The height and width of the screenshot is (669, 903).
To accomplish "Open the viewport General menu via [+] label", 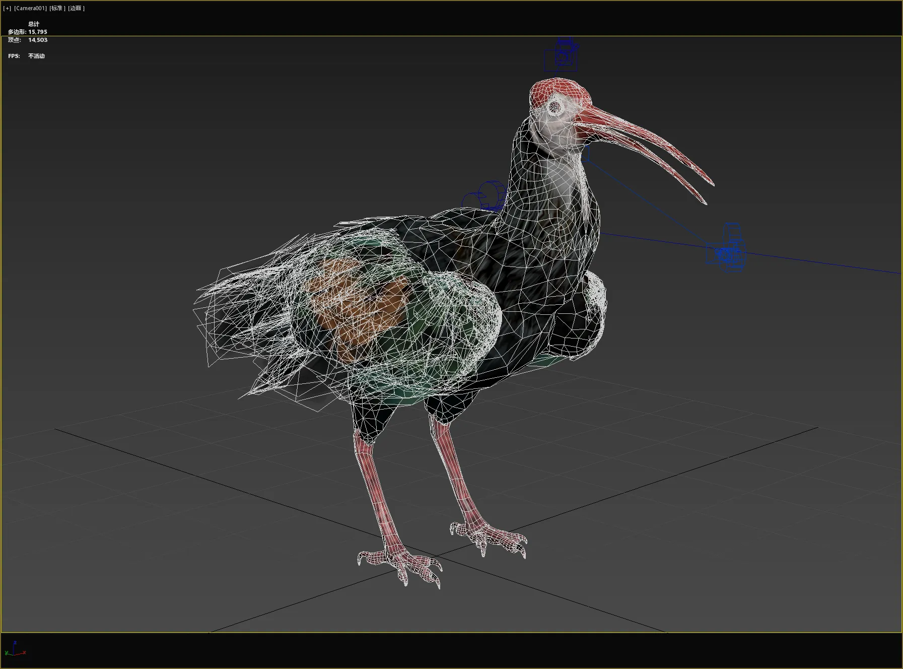I will pos(7,8).
